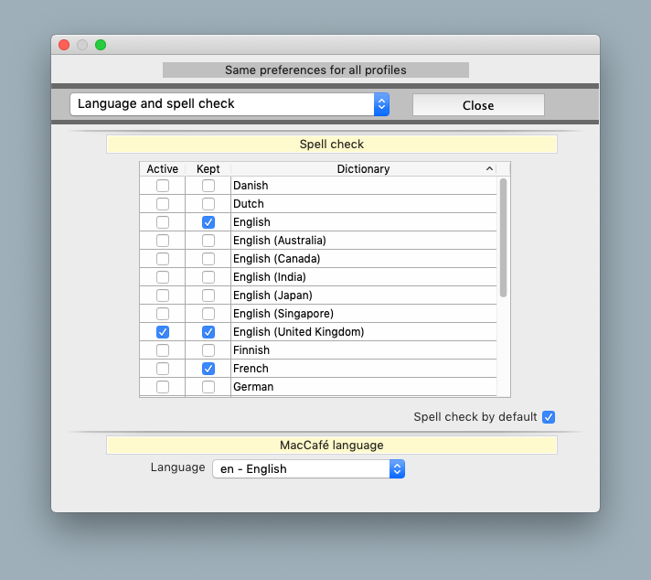The height and width of the screenshot is (580, 651).
Task: Open the MacCafé language dropdown
Action: pos(308,468)
